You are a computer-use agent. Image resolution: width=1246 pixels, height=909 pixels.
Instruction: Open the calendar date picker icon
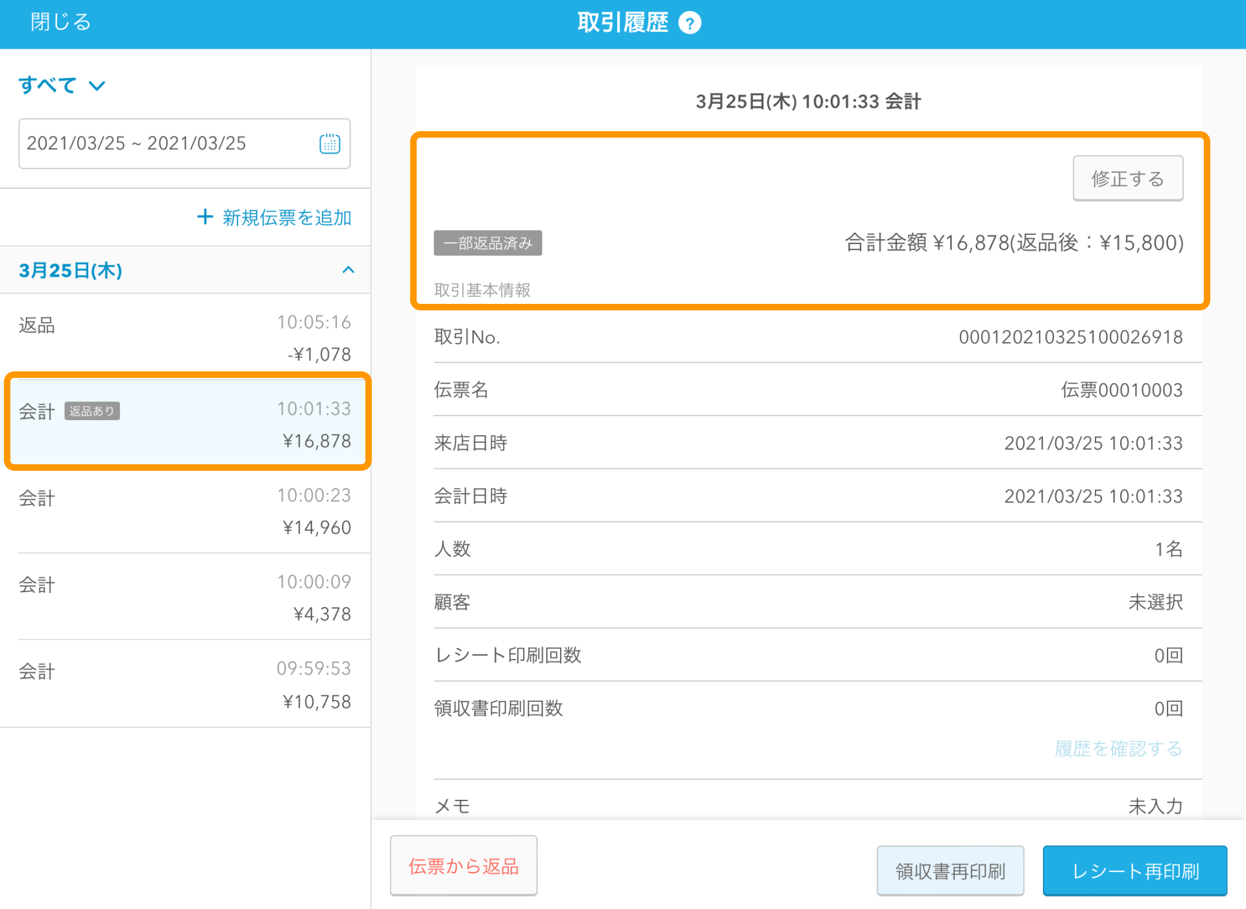[330, 143]
